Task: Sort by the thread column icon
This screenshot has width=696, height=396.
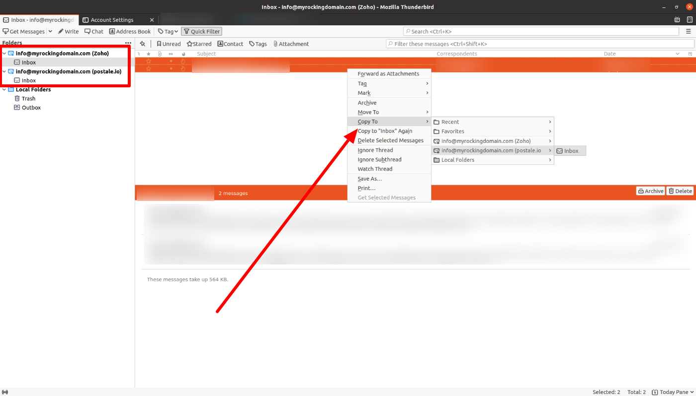Action: point(139,54)
